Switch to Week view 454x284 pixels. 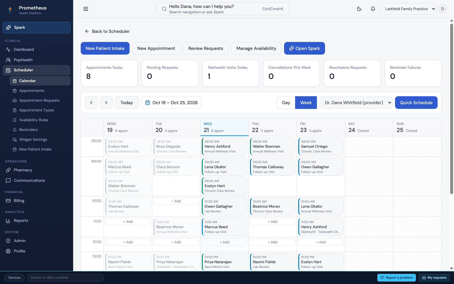point(306,103)
